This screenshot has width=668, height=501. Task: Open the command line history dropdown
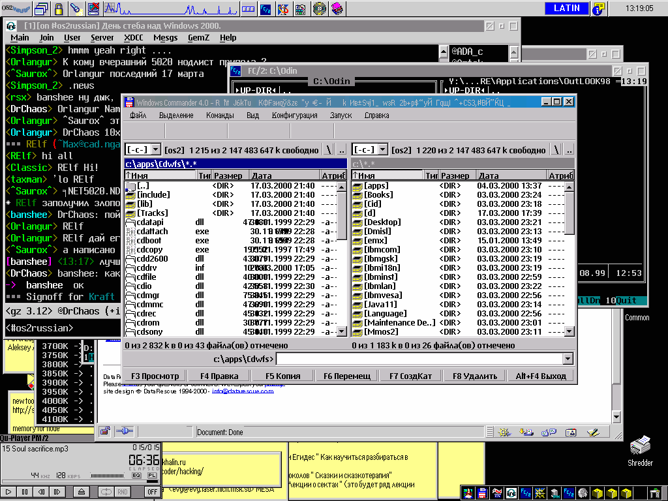[568, 359]
